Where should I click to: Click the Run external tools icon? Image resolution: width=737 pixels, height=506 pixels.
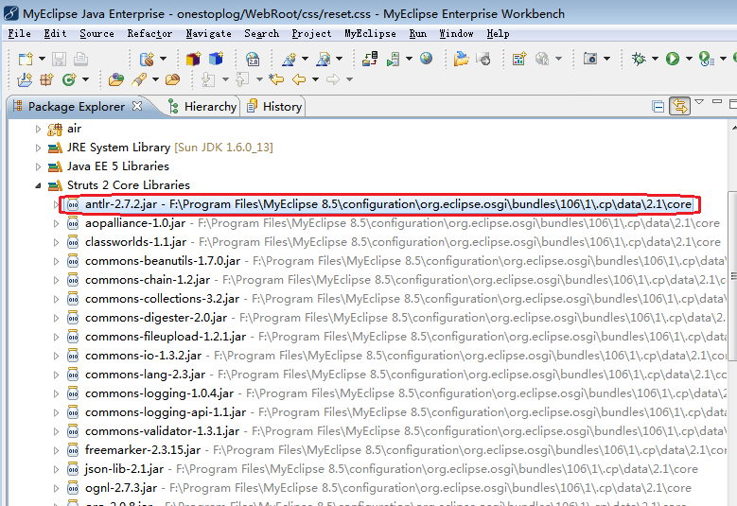pyautogui.click(x=707, y=59)
